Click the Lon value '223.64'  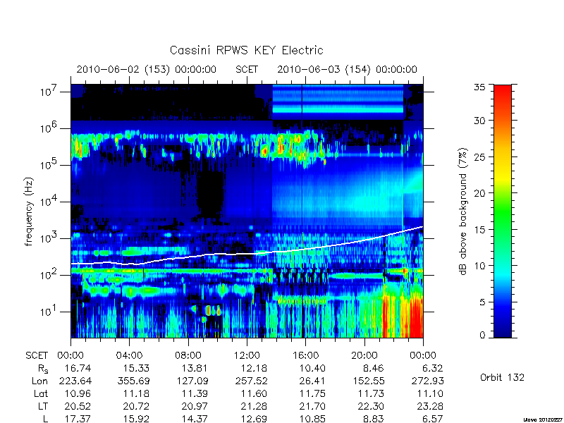point(75,381)
